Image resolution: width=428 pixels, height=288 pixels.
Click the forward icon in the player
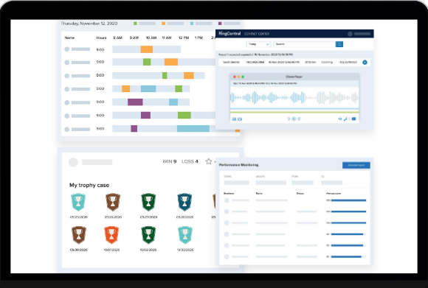point(299,119)
